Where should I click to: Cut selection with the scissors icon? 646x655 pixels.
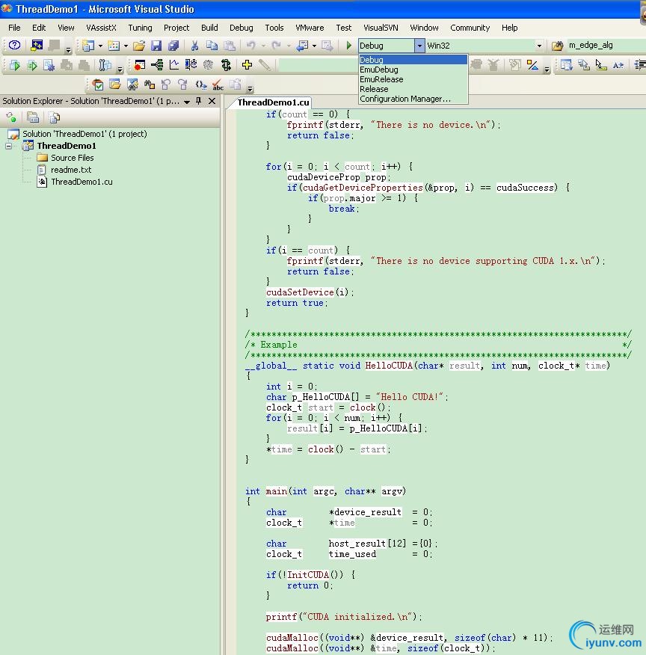[x=194, y=46]
